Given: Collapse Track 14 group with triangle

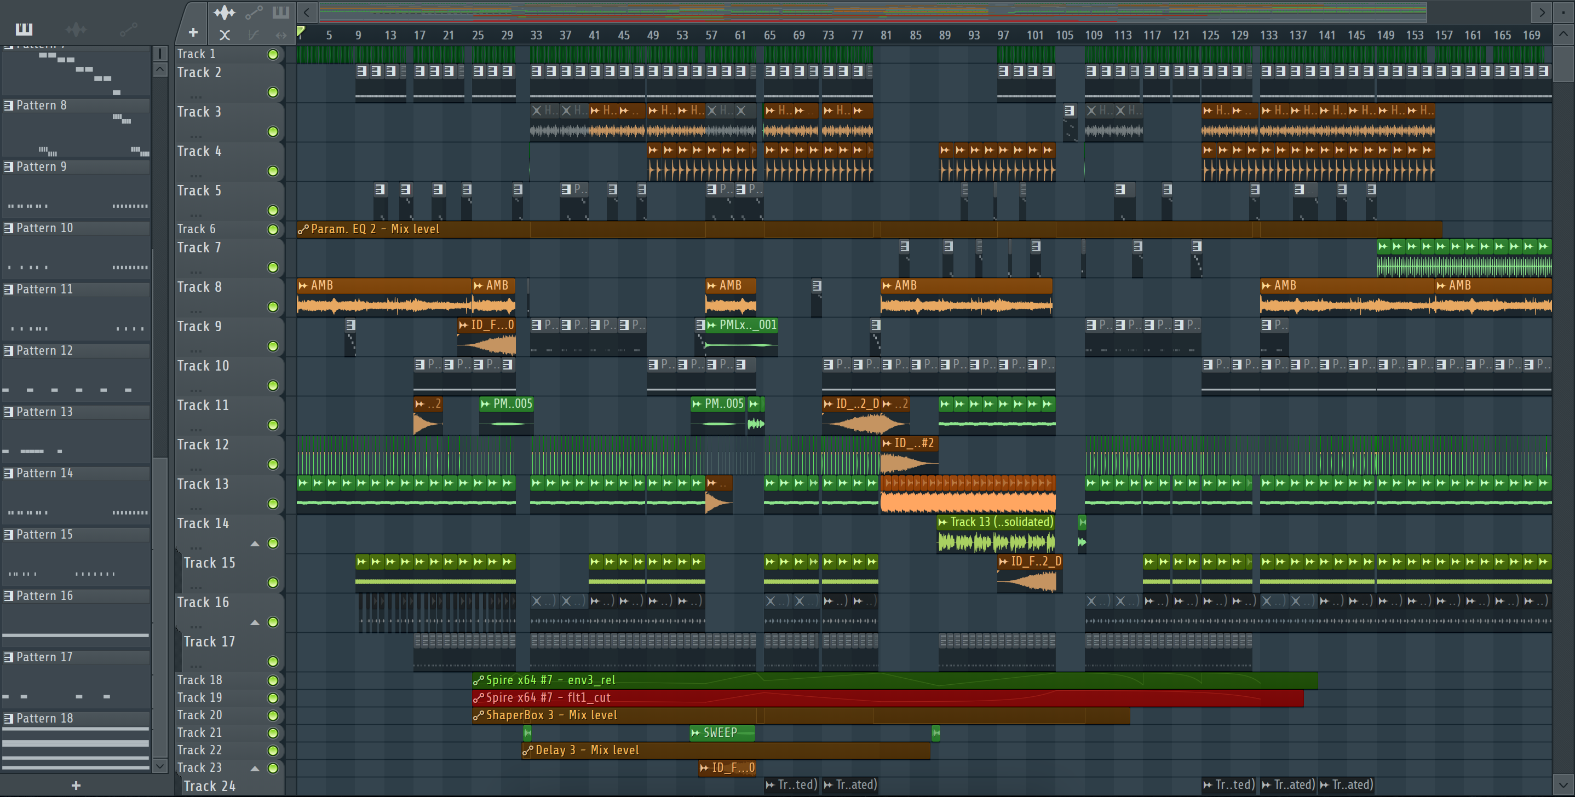Looking at the screenshot, I should point(255,544).
